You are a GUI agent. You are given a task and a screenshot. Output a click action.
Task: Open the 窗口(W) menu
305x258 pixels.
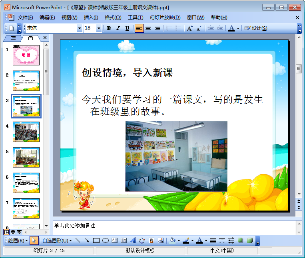coord(195,18)
